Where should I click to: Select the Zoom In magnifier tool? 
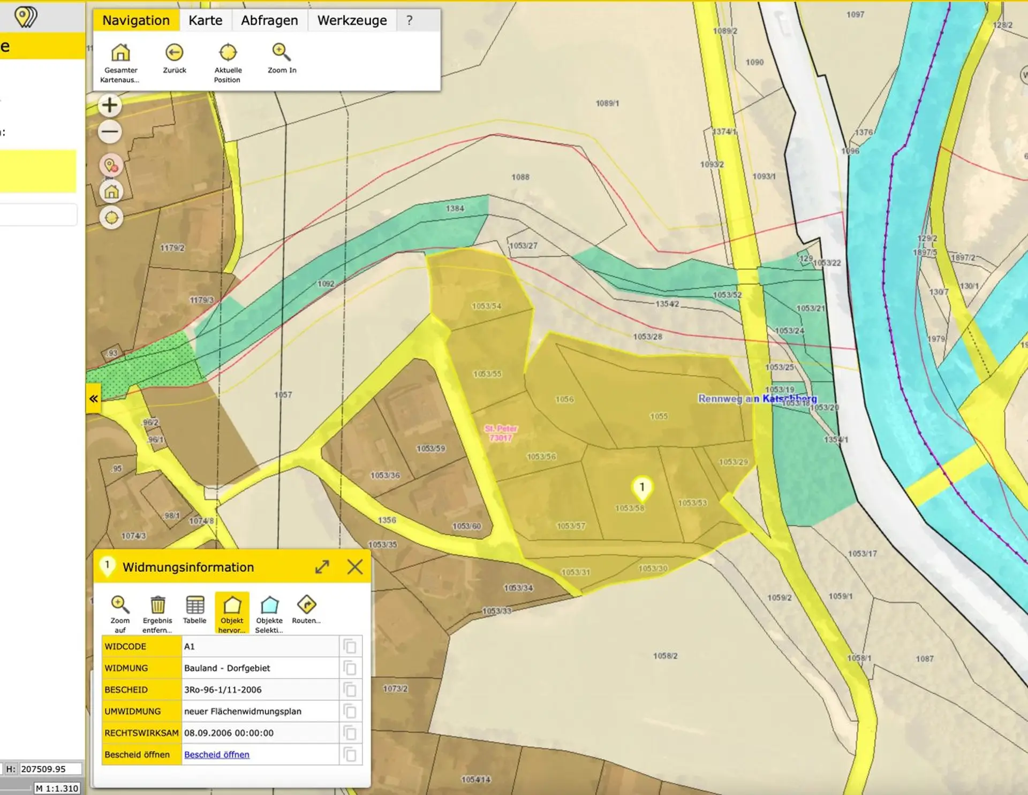point(282,53)
